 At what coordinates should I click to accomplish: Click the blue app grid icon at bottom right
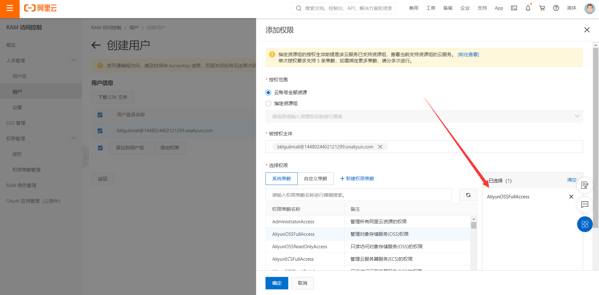(x=585, y=224)
